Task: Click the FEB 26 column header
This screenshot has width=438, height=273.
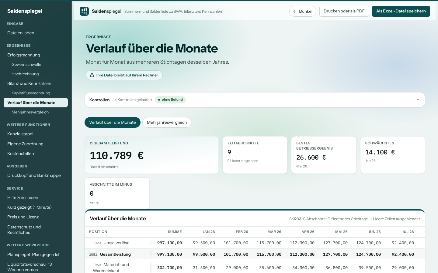Action: [242, 232]
